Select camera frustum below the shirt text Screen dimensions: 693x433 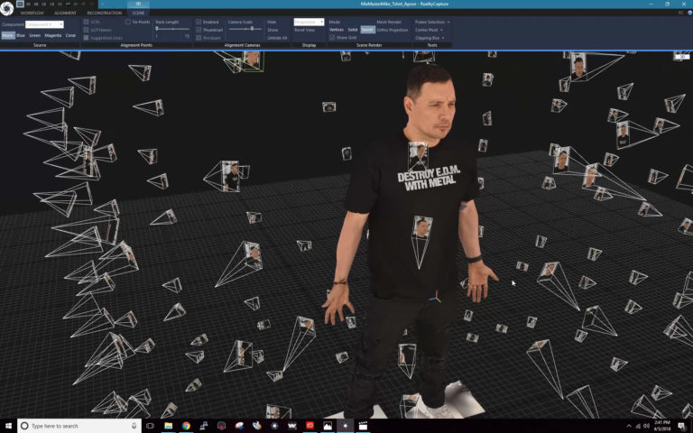(421, 242)
